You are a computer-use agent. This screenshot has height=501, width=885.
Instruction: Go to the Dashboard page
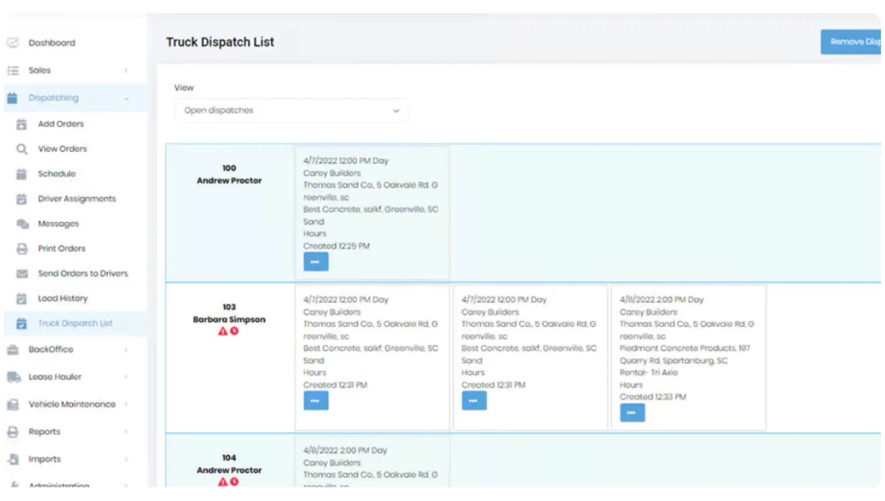tap(52, 42)
